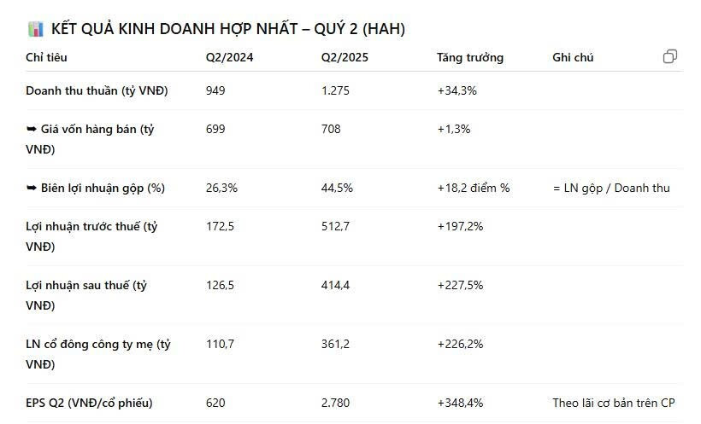Image resolution: width=701 pixels, height=424 pixels.
Task: Click the Ghi chú column header
Action: click(x=573, y=58)
